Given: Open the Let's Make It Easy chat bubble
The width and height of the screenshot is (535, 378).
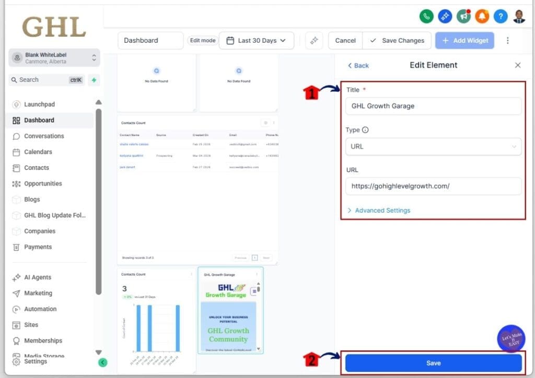Looking at the screenshot, I should (x=511, y=338).
